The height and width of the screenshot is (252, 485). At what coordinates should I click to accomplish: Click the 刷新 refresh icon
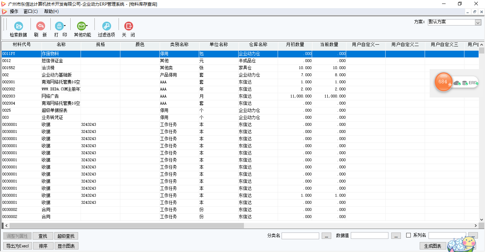(x=40, y=26)
